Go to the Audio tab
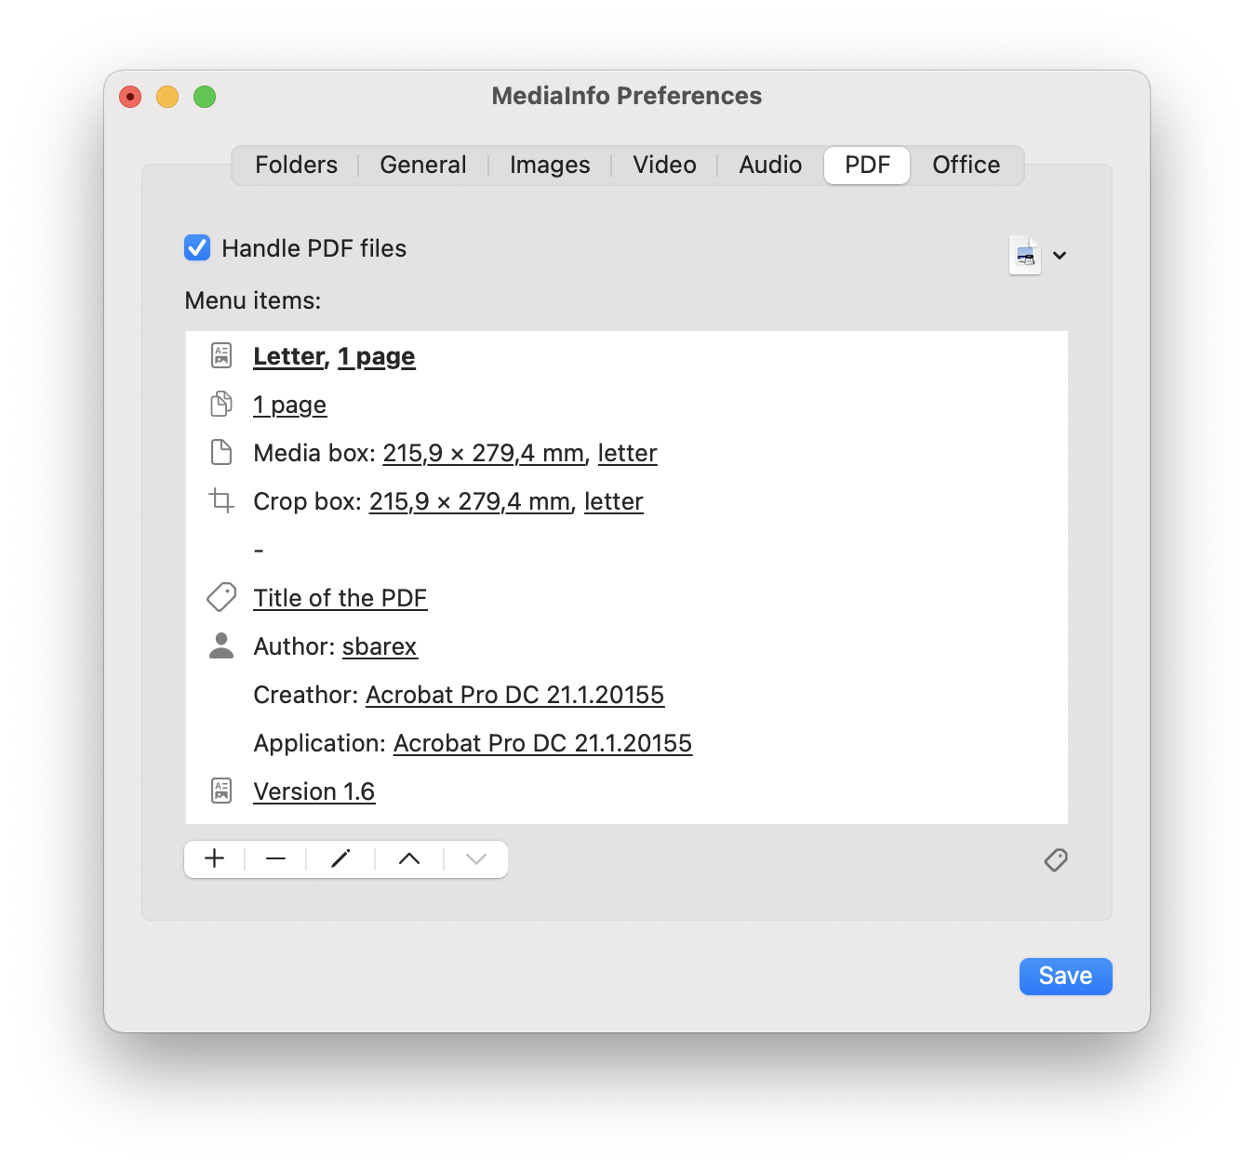This screenshot has height=1170, width=1254. pyautogui.click(x=770, y=165)
